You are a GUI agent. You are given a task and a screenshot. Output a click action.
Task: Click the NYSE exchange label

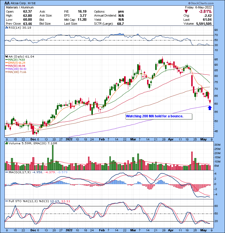click(32, 3)
